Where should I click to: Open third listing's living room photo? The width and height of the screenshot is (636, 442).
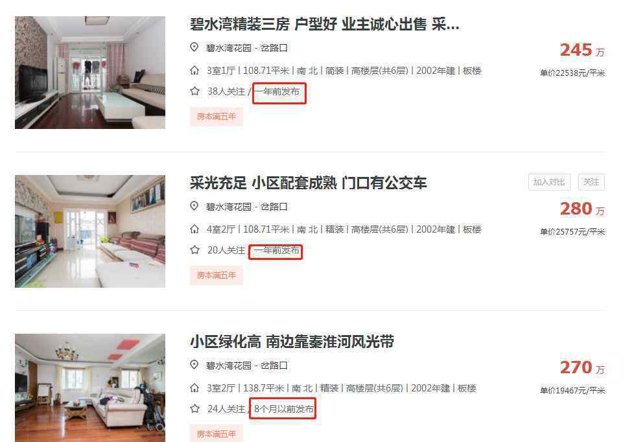pos(90,388)
